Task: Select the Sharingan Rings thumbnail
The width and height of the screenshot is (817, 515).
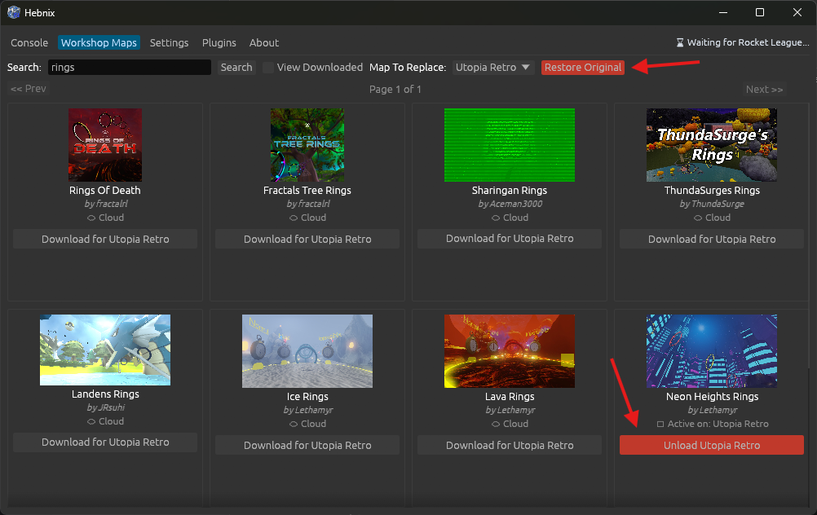Action: 510,145
